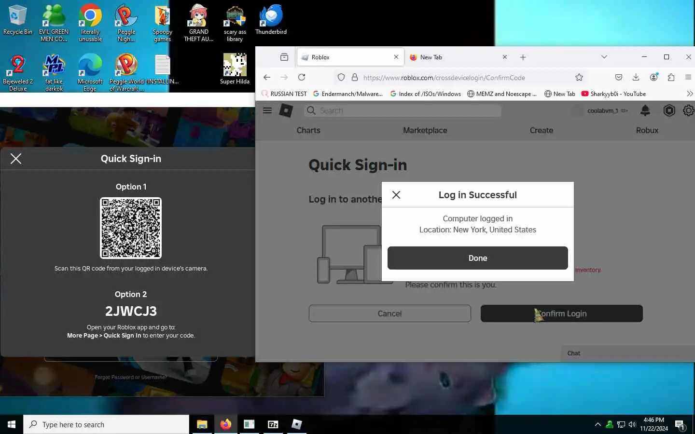Go to the Marketplace section

(x=425, y=130)
